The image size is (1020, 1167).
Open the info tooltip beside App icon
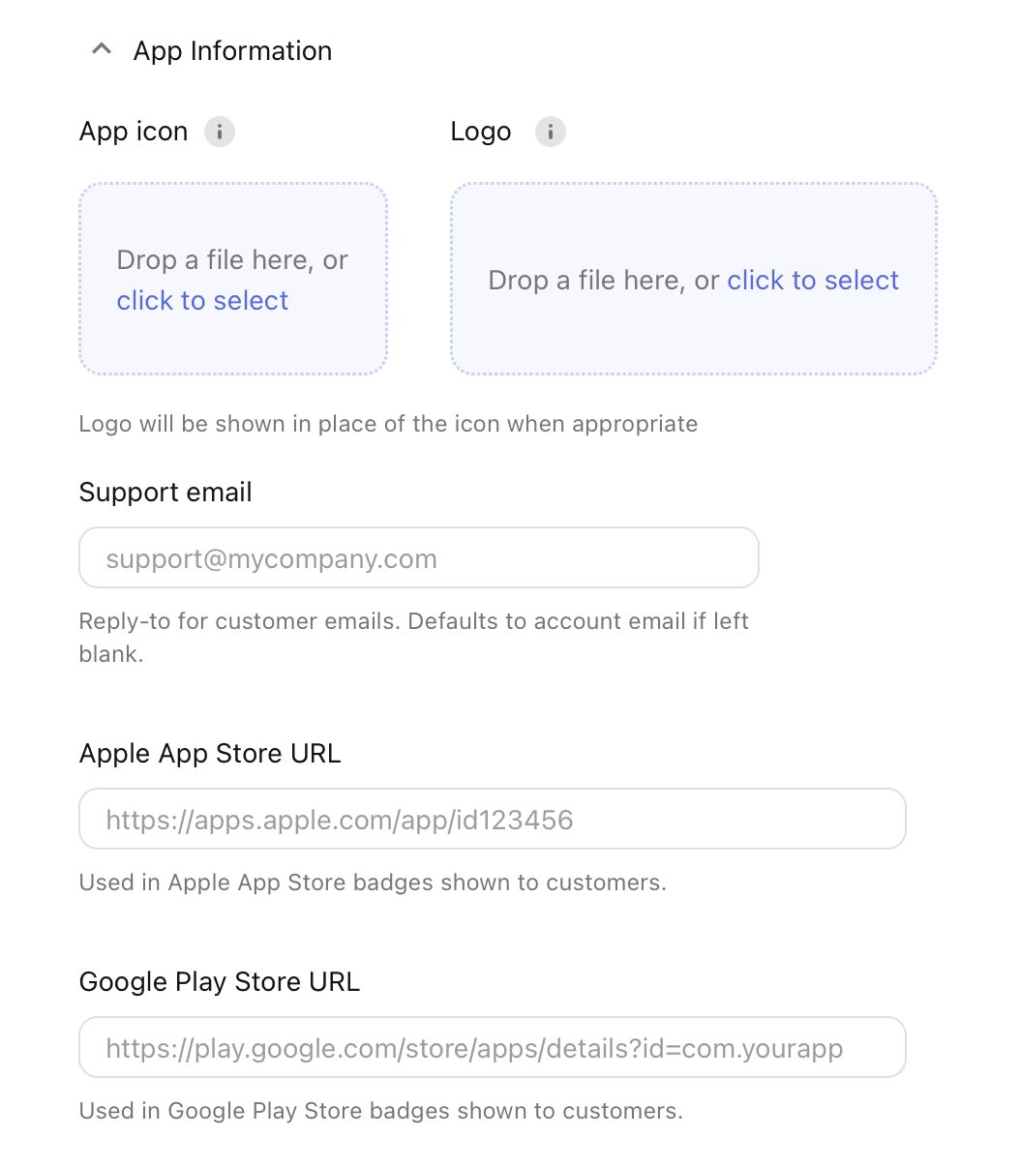point(220,132)
